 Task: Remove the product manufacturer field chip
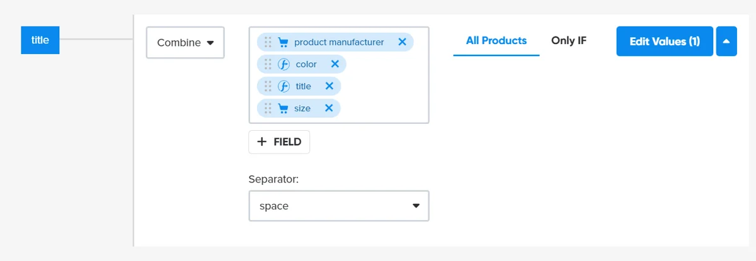point(402,42)
